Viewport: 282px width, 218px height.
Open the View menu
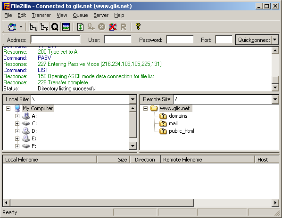click(62, 15)
